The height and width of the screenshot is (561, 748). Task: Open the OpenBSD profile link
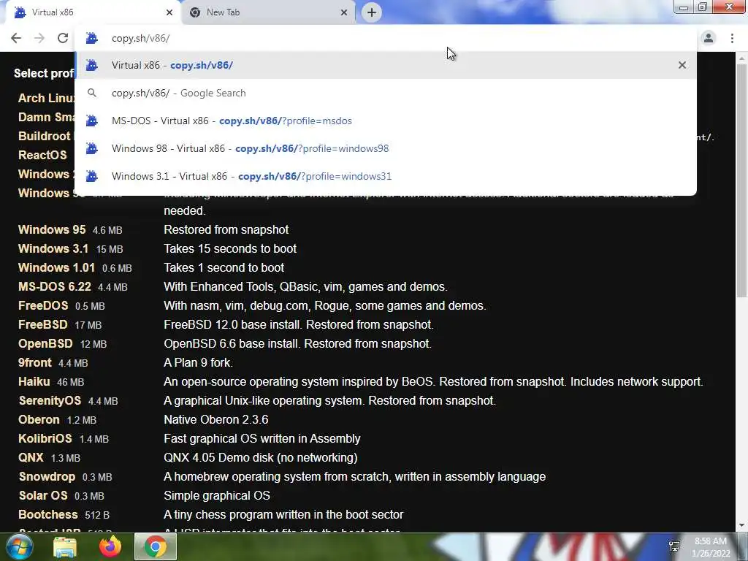pyautogui.click(x=45, y=344)
